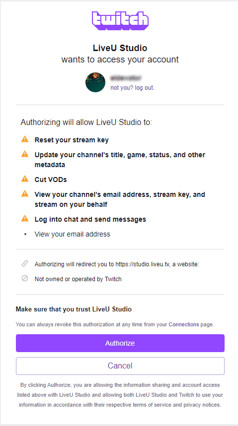Click 'Make sure that you trust LiveU Studio' text
The image size is (238, 426).
coord(74,309)
